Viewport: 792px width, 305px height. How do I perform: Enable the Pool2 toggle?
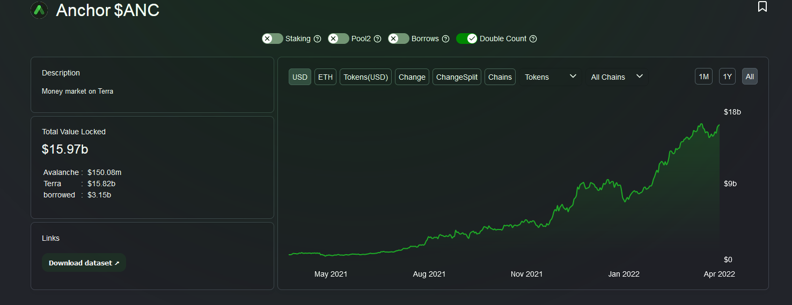[339, 39]
